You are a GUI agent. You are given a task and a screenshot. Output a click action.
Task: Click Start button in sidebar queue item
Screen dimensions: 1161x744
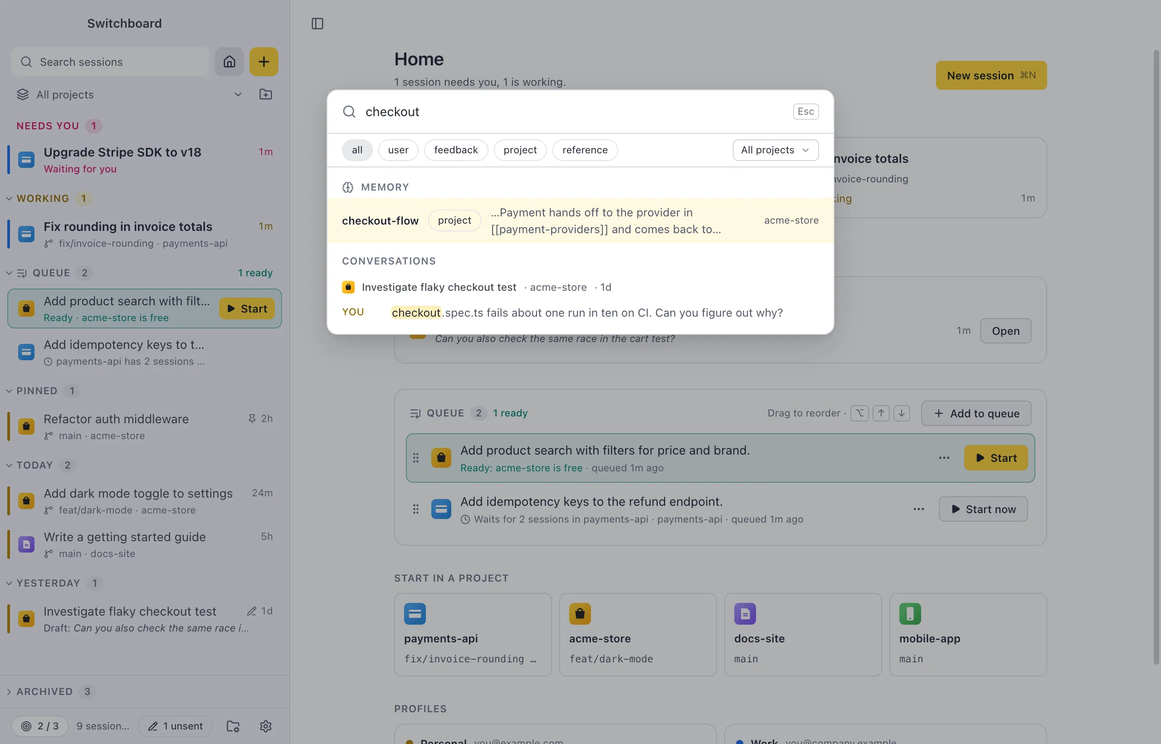coord(247,308)
